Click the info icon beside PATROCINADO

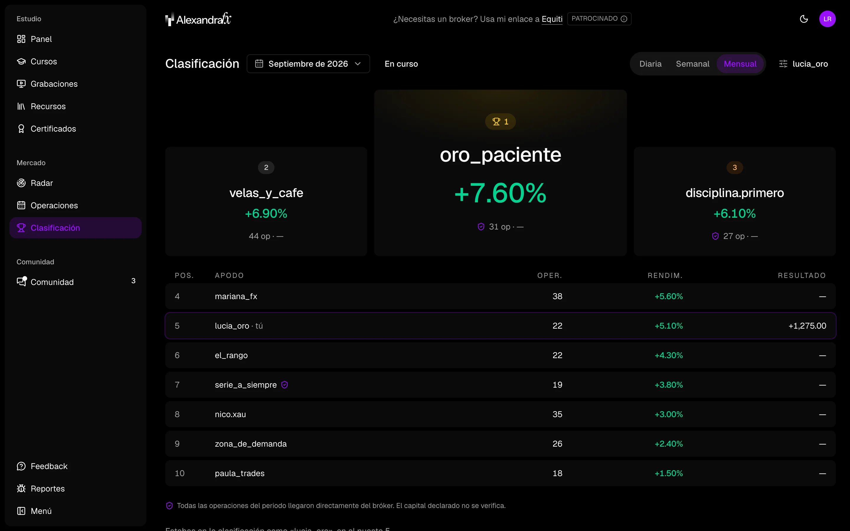[624, 19]
